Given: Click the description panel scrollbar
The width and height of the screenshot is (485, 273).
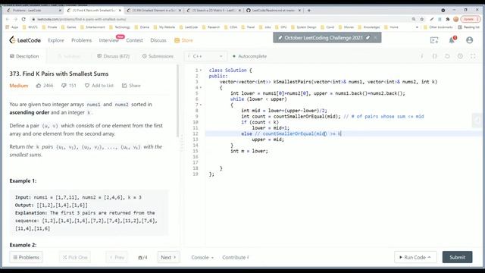Looking at the screenshot, I should coord(178,101).
